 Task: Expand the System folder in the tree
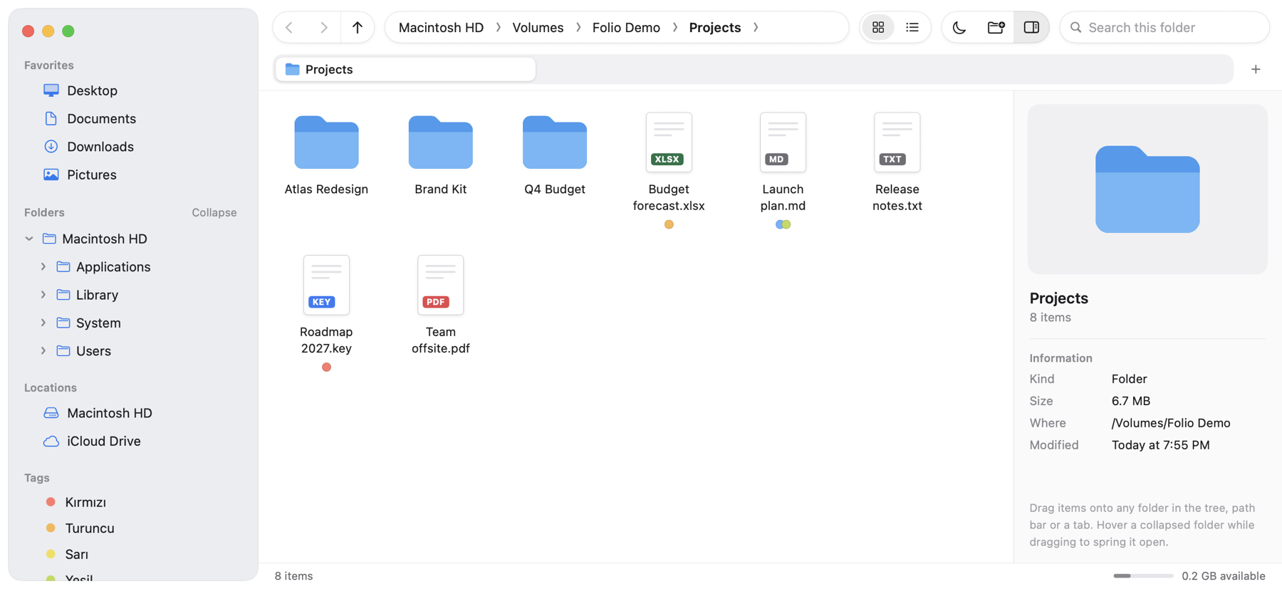click(x=43, y=323)
